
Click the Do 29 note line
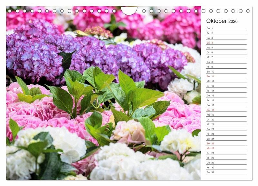click(226, 162)
